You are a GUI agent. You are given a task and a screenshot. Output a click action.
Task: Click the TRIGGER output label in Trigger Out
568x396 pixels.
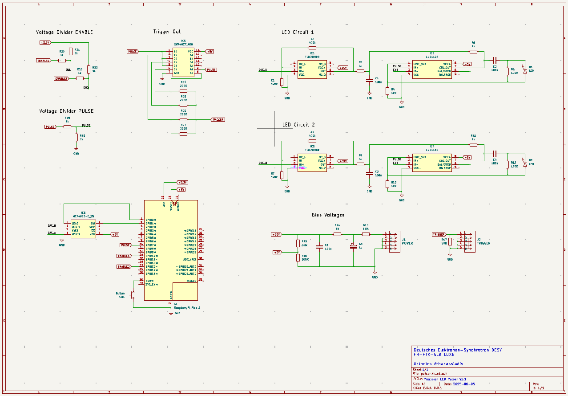(218, 119)
